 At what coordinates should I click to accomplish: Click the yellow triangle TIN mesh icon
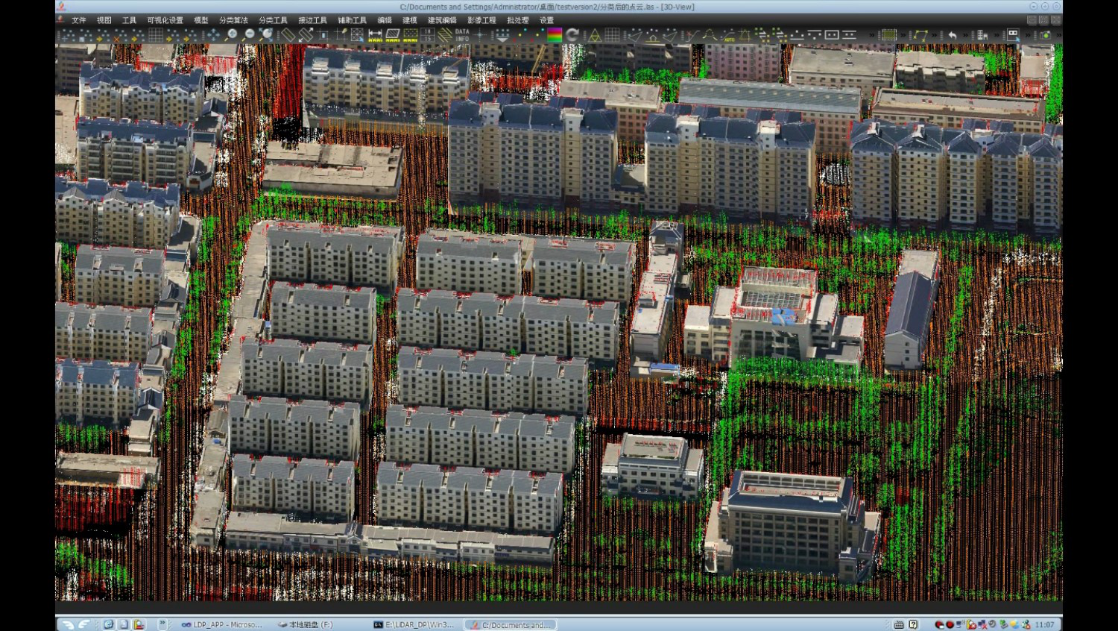pyautogui.click(x=596, y=35)
